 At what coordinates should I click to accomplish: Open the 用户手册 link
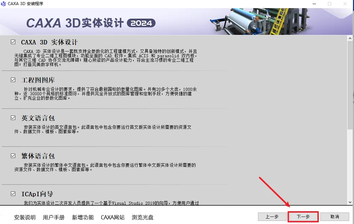[54, 218]
